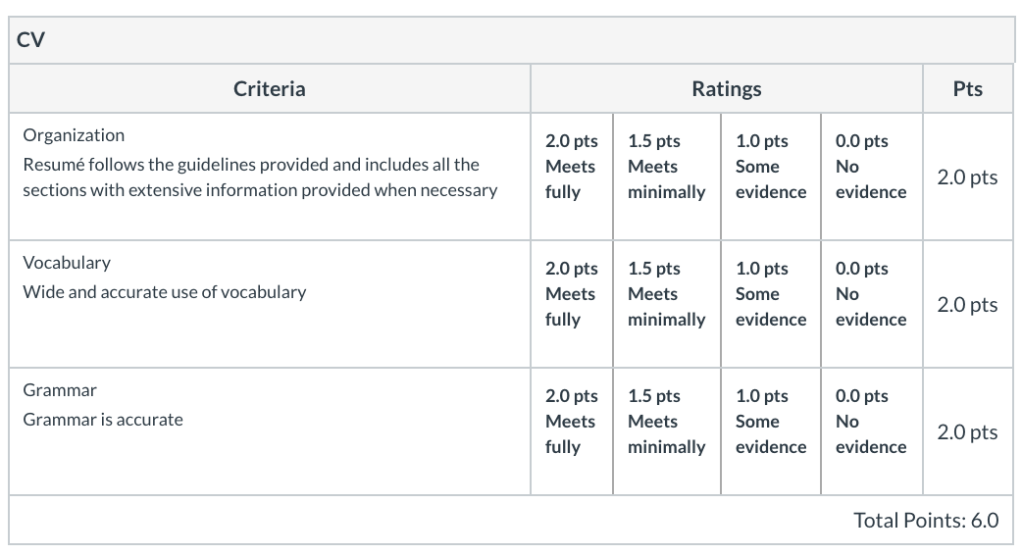
Task: Select 0.0 pts No evidence for Grammar
Action: pos(871,431)
